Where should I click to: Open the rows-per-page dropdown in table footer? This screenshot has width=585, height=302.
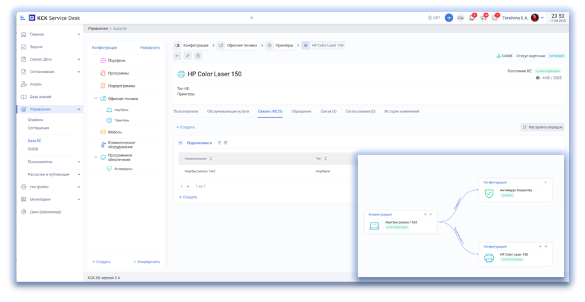click(183, 186)
